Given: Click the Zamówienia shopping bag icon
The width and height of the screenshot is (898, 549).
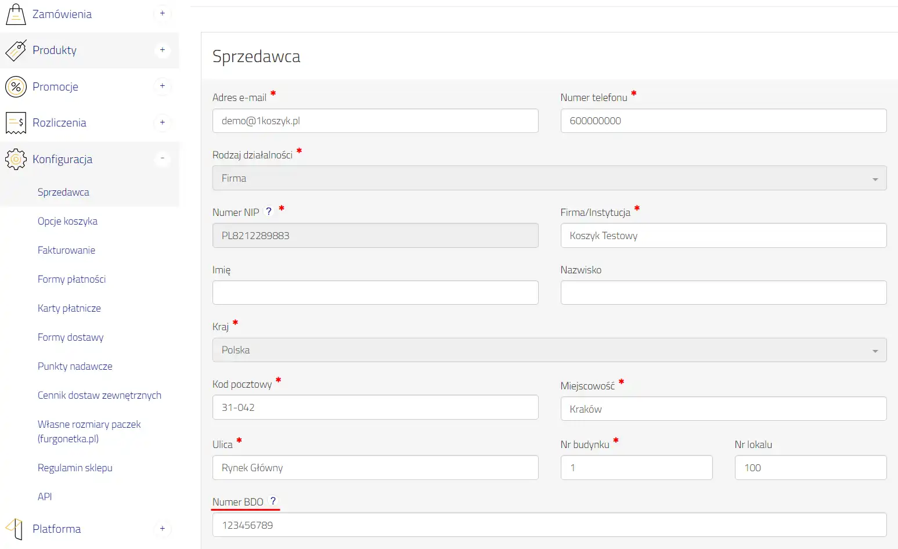Looking at the screenshot, I should (x=16, y=14).
